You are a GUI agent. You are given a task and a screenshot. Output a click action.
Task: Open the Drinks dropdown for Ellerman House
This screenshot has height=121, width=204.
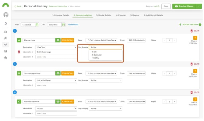click(136, 40)
